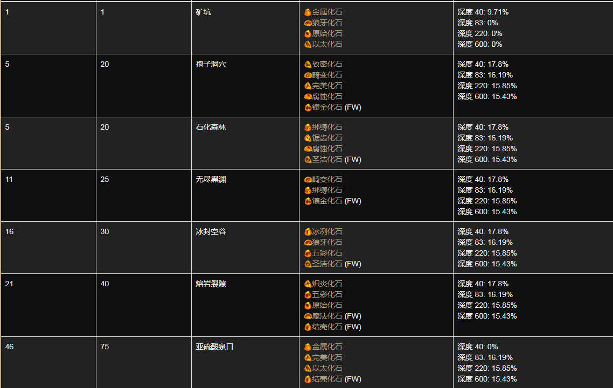Screen dimensions: 613x388
Task: Click the 亚硫酸泉口 biome name cell
Action: coord(214,347)
